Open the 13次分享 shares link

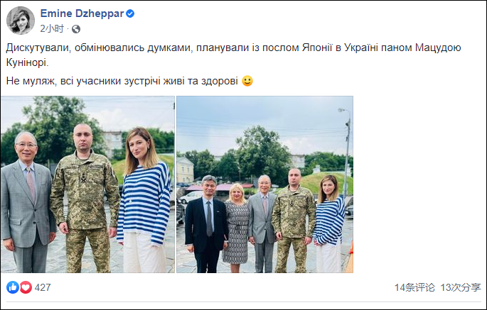(x=461, y=287)
